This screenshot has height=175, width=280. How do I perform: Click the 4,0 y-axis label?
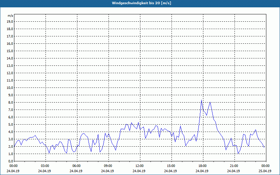[x=11, y=132]
